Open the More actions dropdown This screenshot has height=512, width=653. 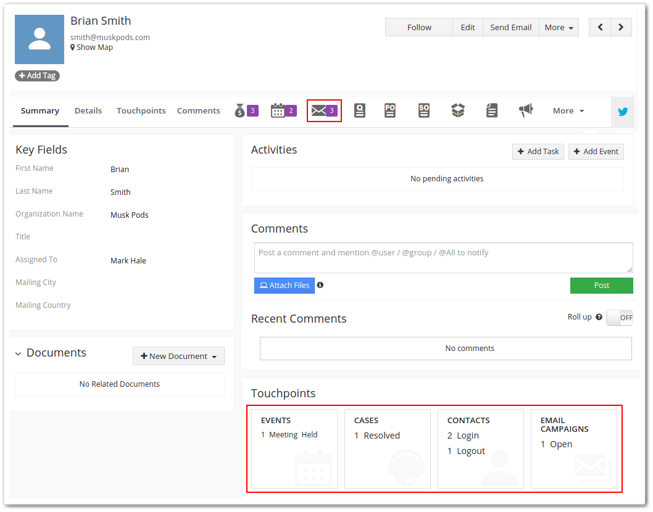pyautogui.click(x=558, y=27)
